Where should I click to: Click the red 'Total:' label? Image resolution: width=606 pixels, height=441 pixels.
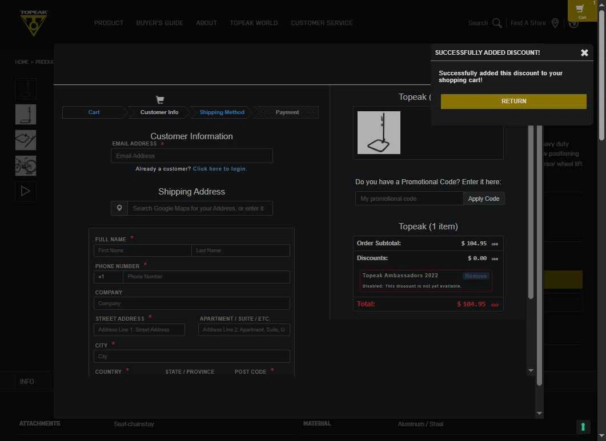(366, 304)
